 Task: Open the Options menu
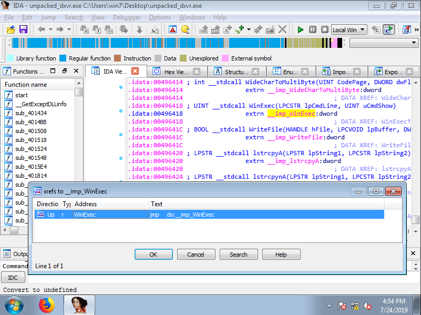point(160,17)
